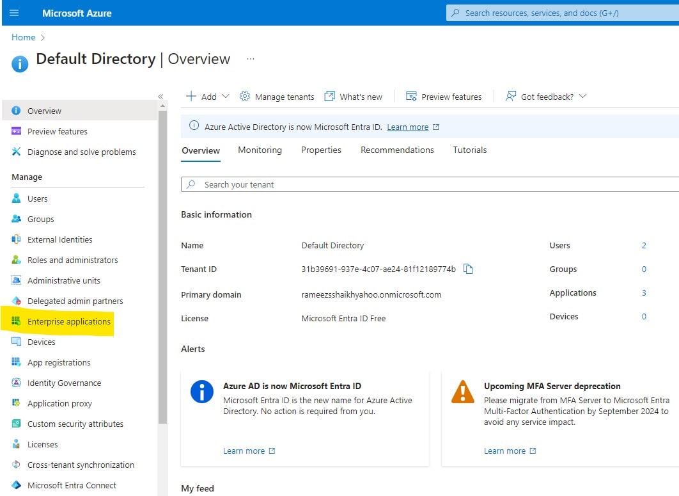Open Learn more on MFA deprecation alert
Viewport: 679px width, 496px height.
pyautogui.click(x=504, y=451)
